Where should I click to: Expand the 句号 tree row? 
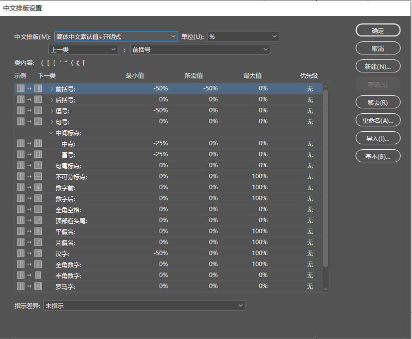pos(52,122)
